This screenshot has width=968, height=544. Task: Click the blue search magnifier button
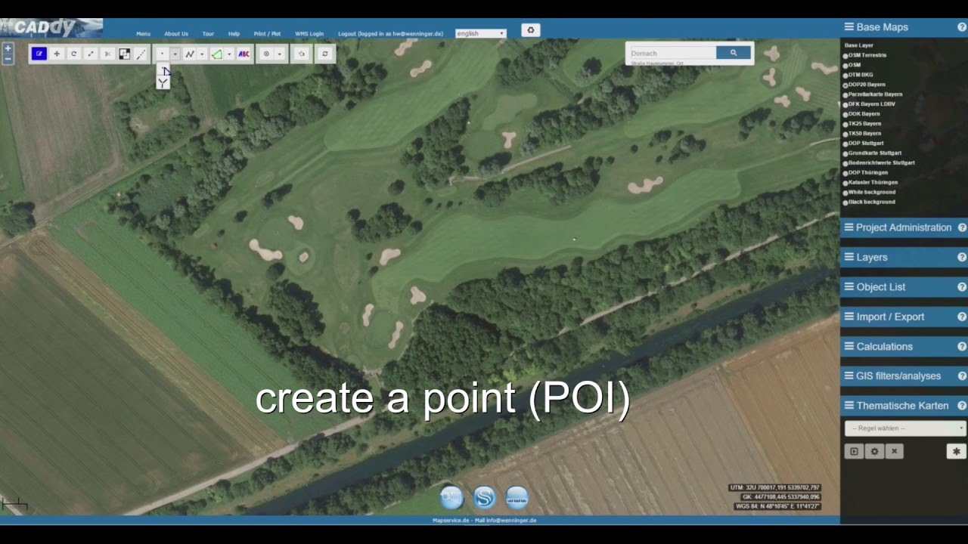734,53
